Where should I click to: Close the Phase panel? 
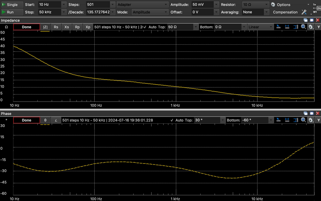[318, 113]
